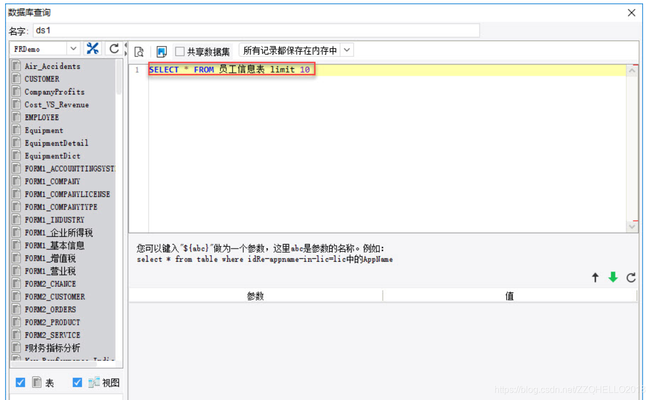Click the 参数 column header
The height and width of the screenshot is (400, 651).
(x=255, y=296)
